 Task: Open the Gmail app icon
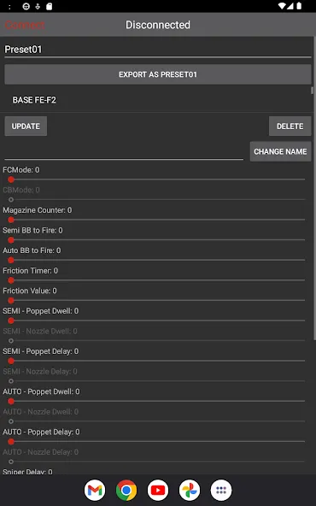(x=95, y=490)
